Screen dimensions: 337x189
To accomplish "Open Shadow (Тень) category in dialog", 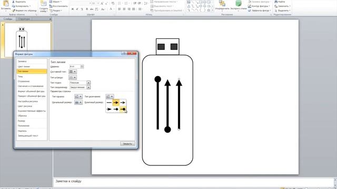I will point(32,76).
